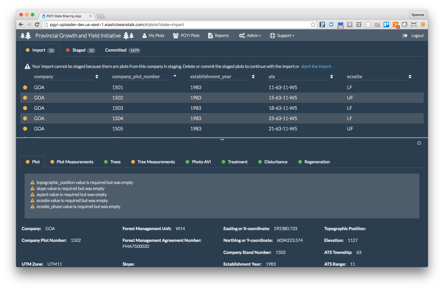Open a new browser tab

[x=101, y=16]
